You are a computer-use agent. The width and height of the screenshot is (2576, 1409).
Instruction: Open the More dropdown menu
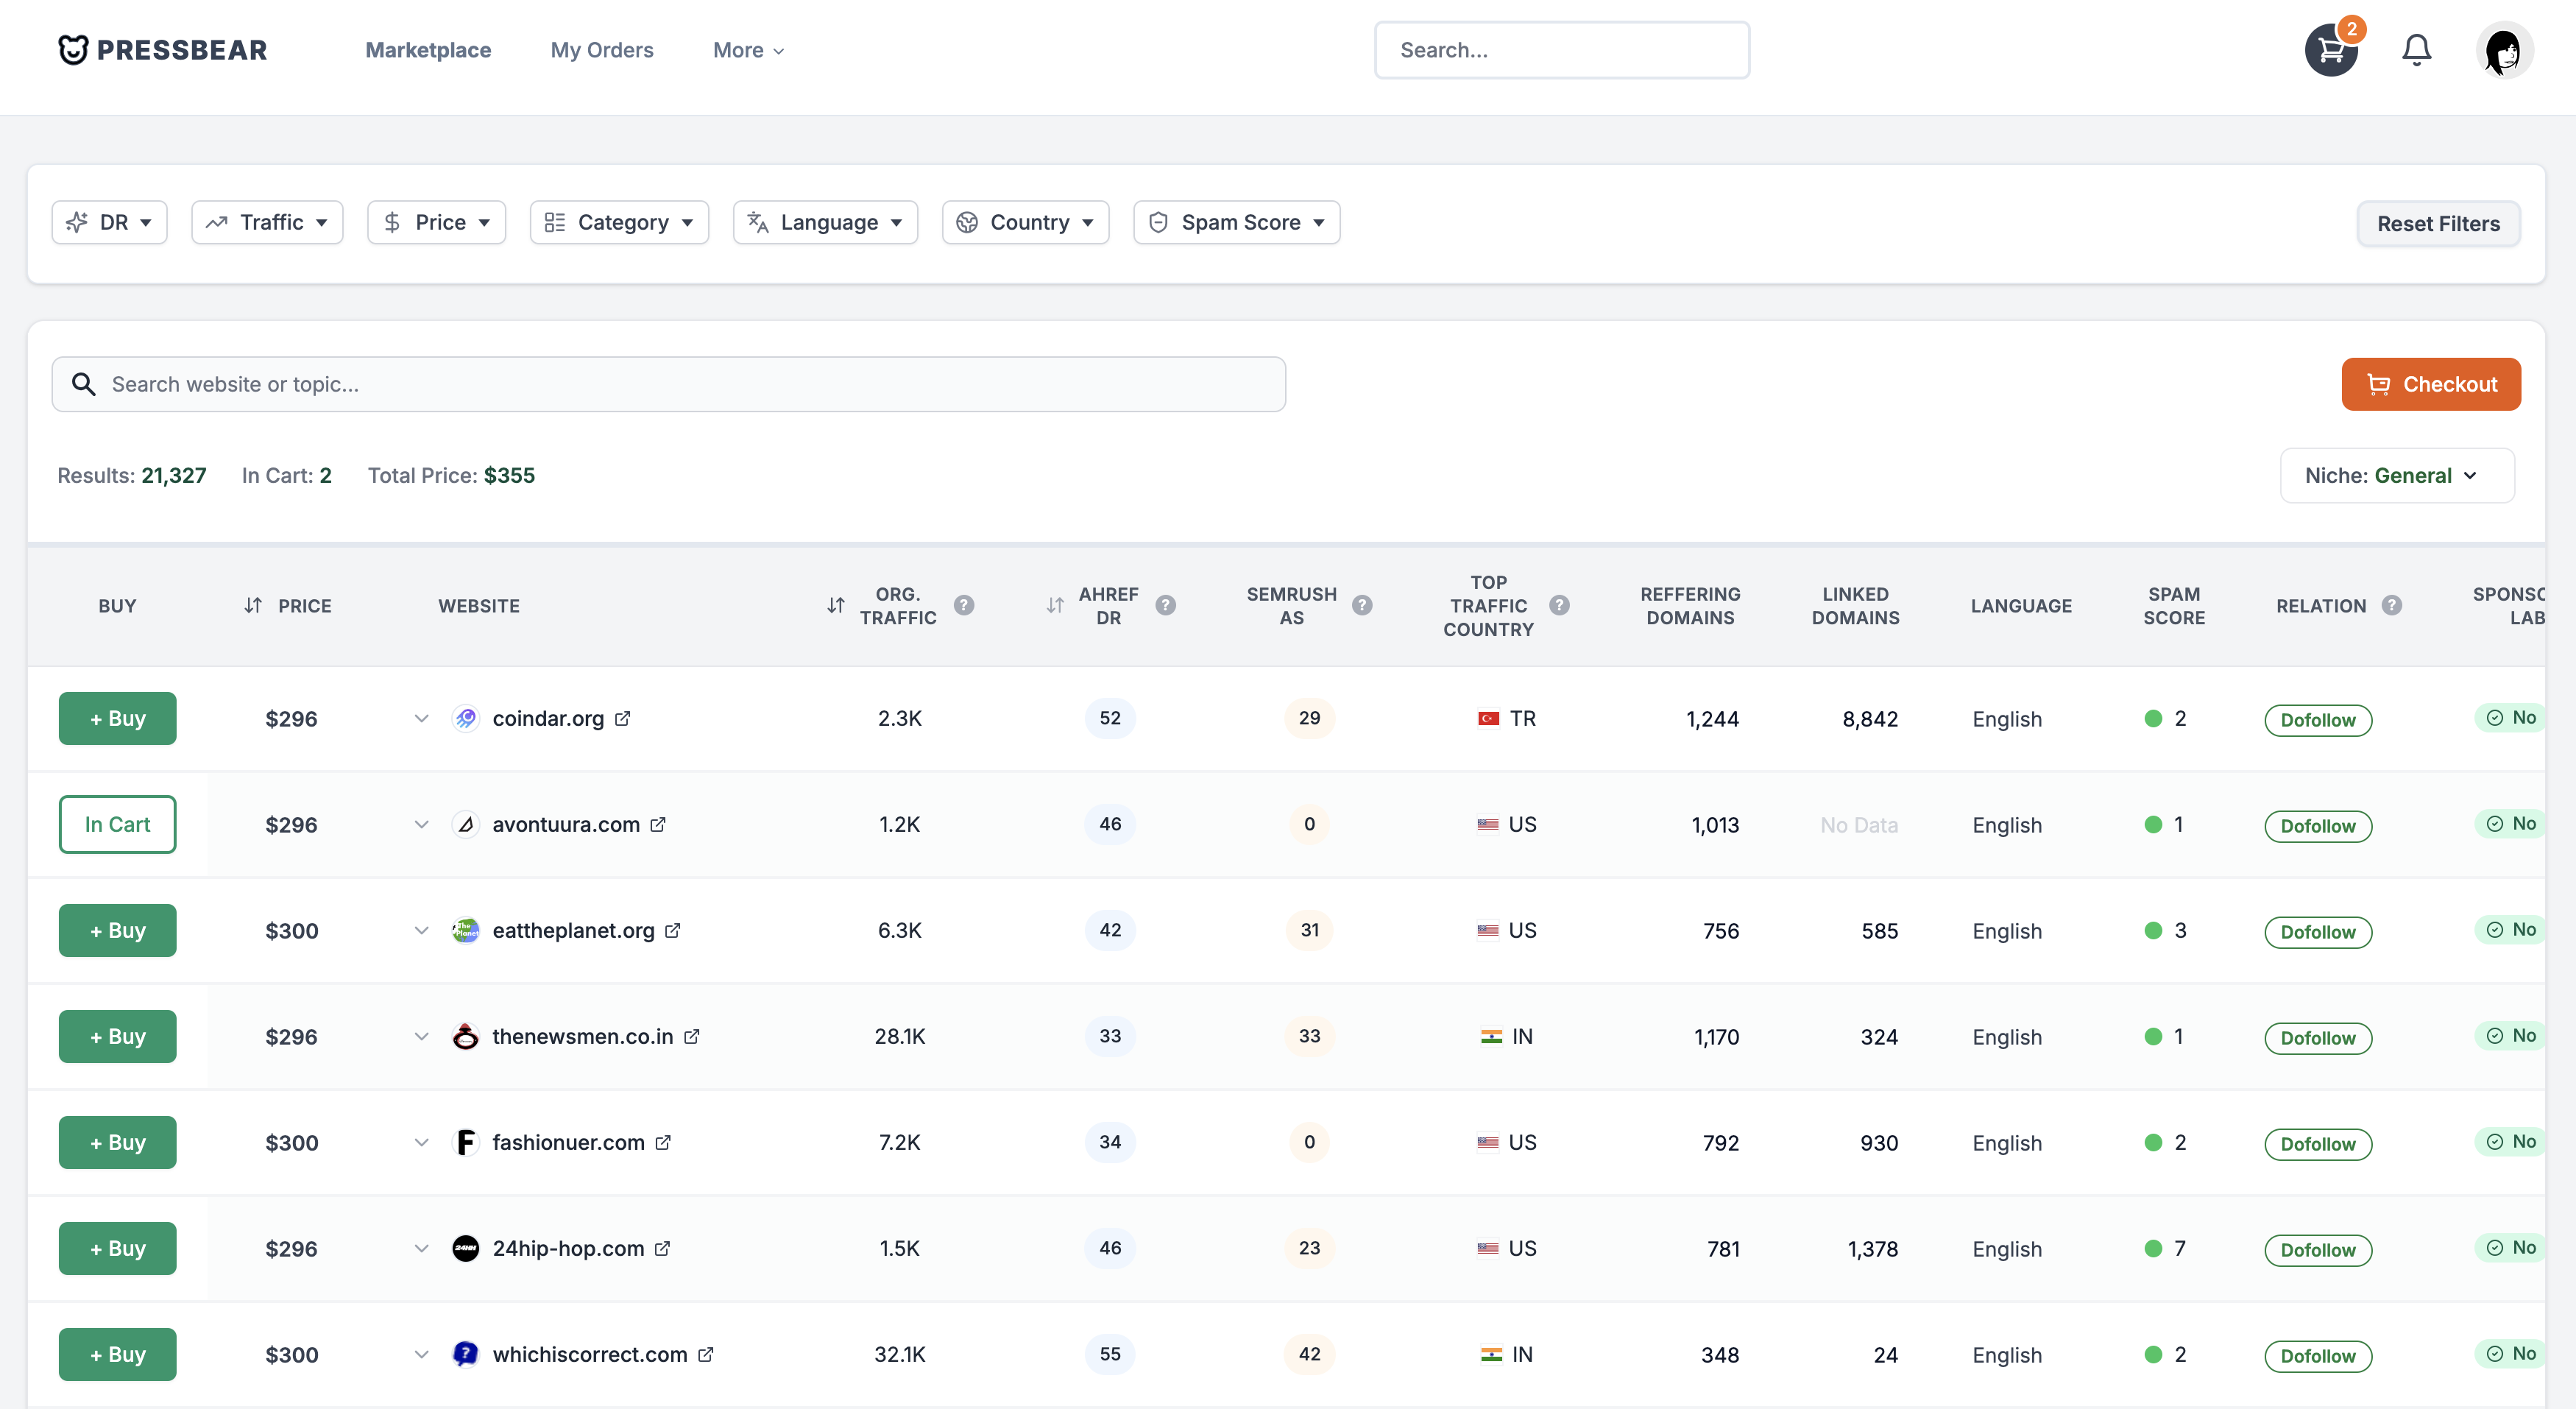(749, 49)
